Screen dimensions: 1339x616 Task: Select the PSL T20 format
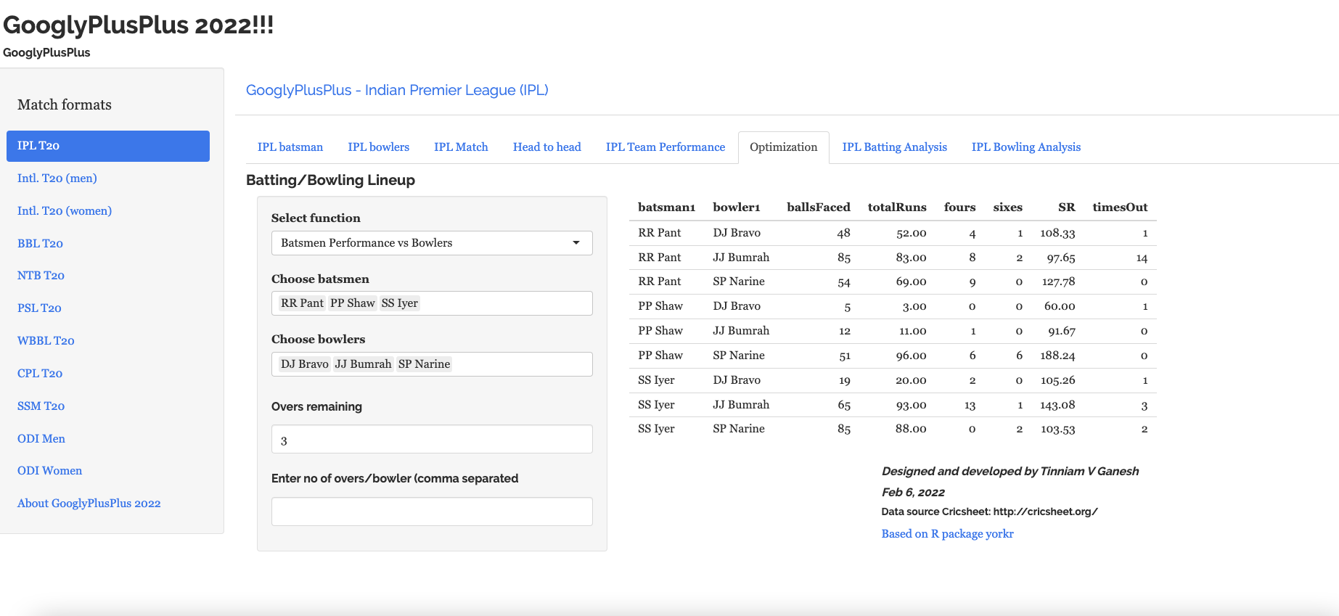[x=39, y=308]
